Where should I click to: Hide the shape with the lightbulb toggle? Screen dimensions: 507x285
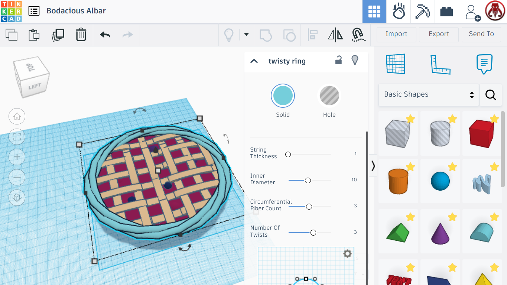[355, 61]
